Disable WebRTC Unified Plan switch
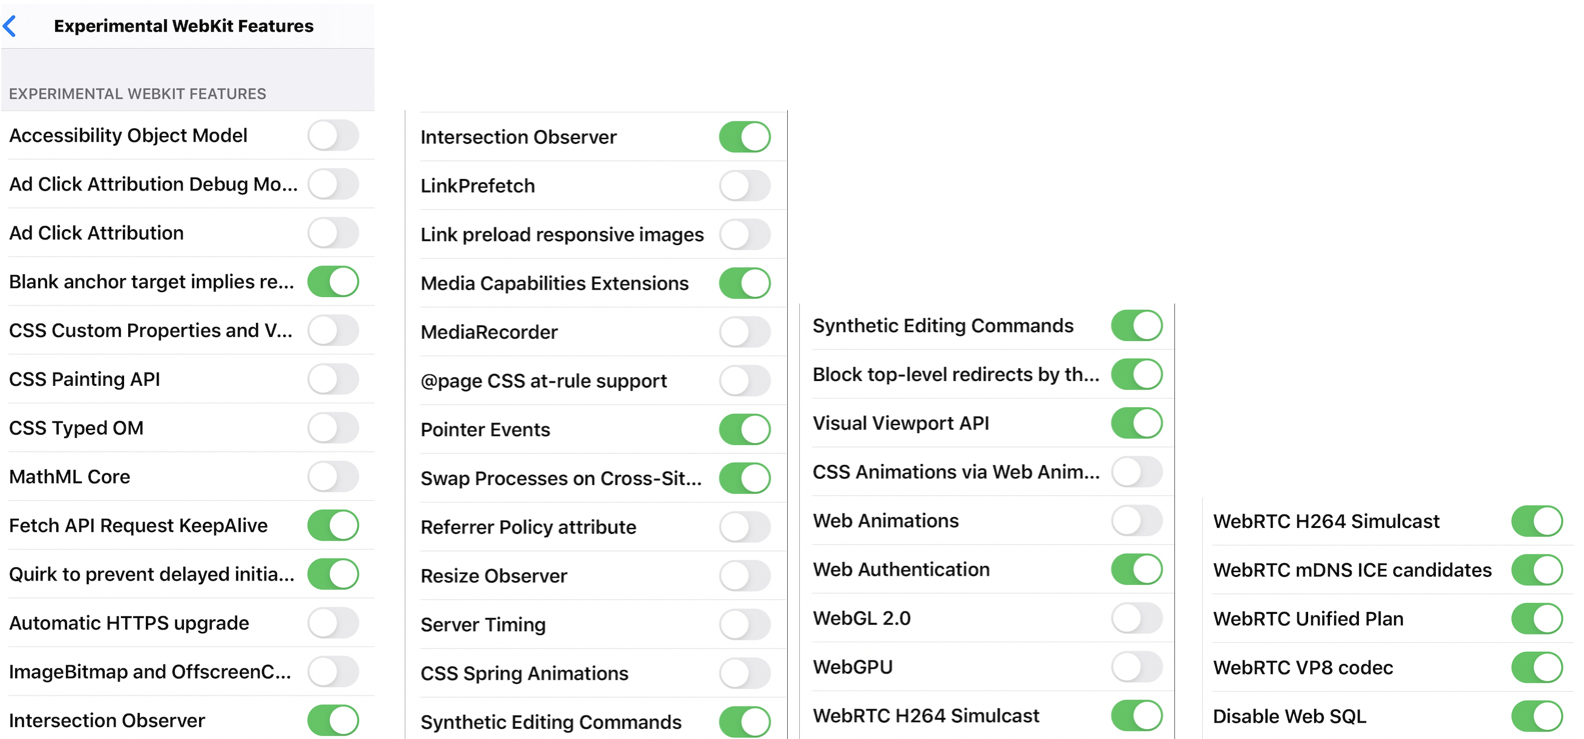Image resolution: width=1584 pixels, height=739 pixels. [1537, 619]
